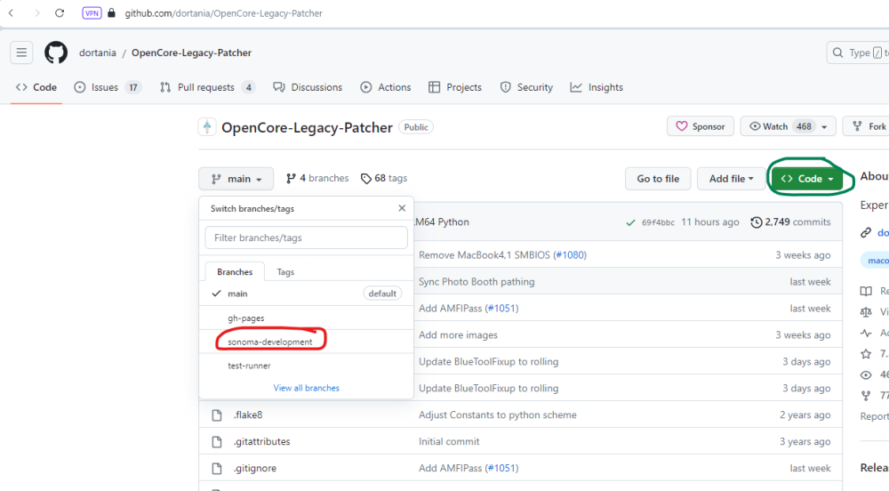
Task: Open the .flake8 file
Action: click(248, 415)
